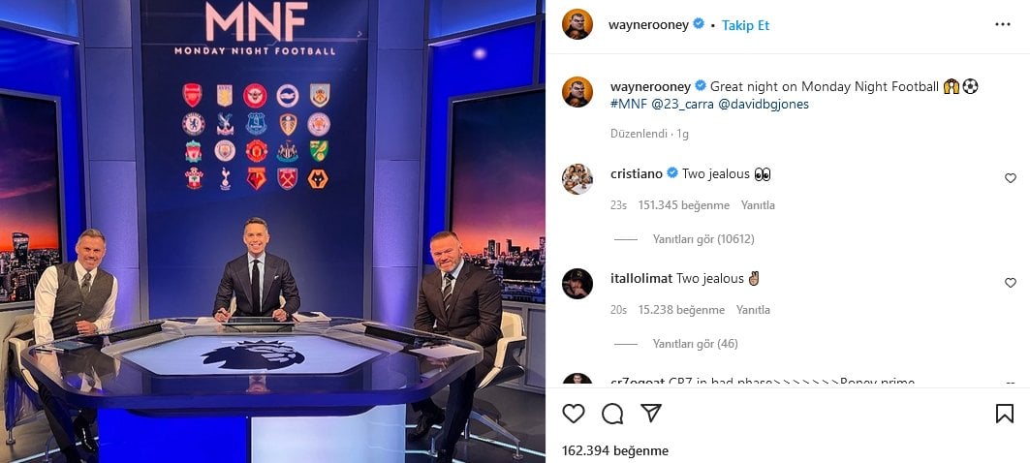This screenshot has width=1030, height=463.
Task: Like itallolimat's comment with its heart
Action: point(1011,283)
